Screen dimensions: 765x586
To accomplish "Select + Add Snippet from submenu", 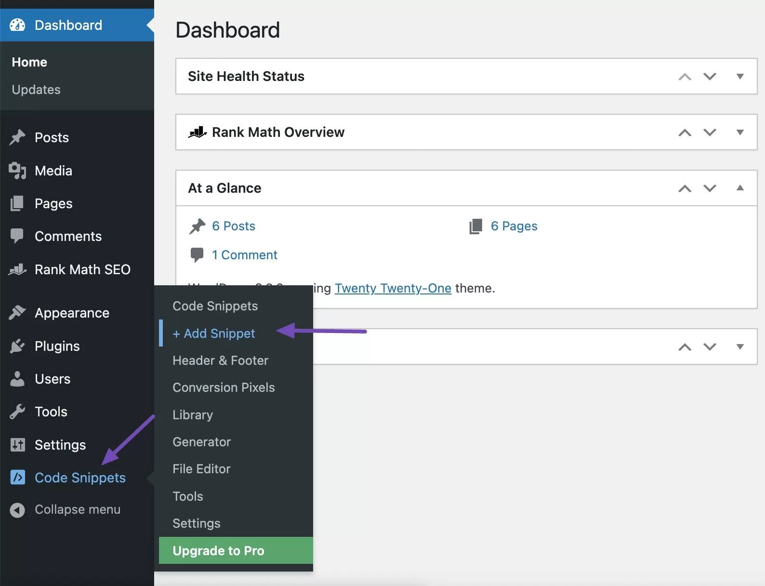I will pos(214,333).
